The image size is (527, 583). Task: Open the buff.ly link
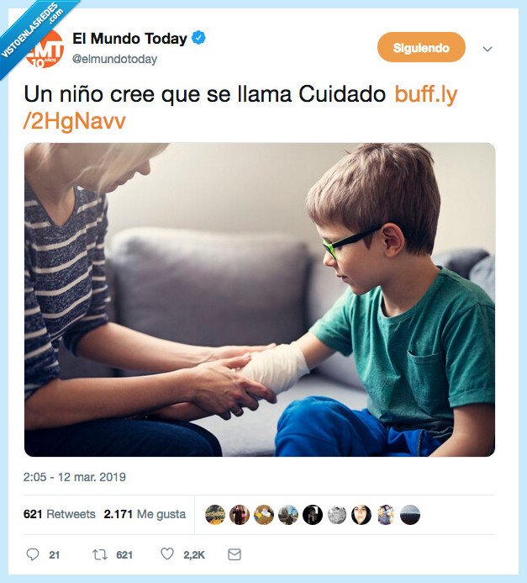tap(240, 108)
